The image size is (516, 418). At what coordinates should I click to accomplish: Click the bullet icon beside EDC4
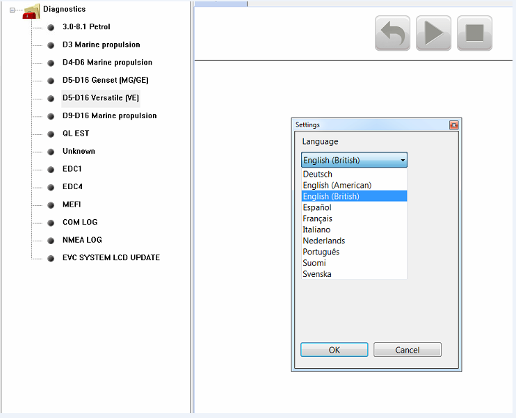point(51,187)
